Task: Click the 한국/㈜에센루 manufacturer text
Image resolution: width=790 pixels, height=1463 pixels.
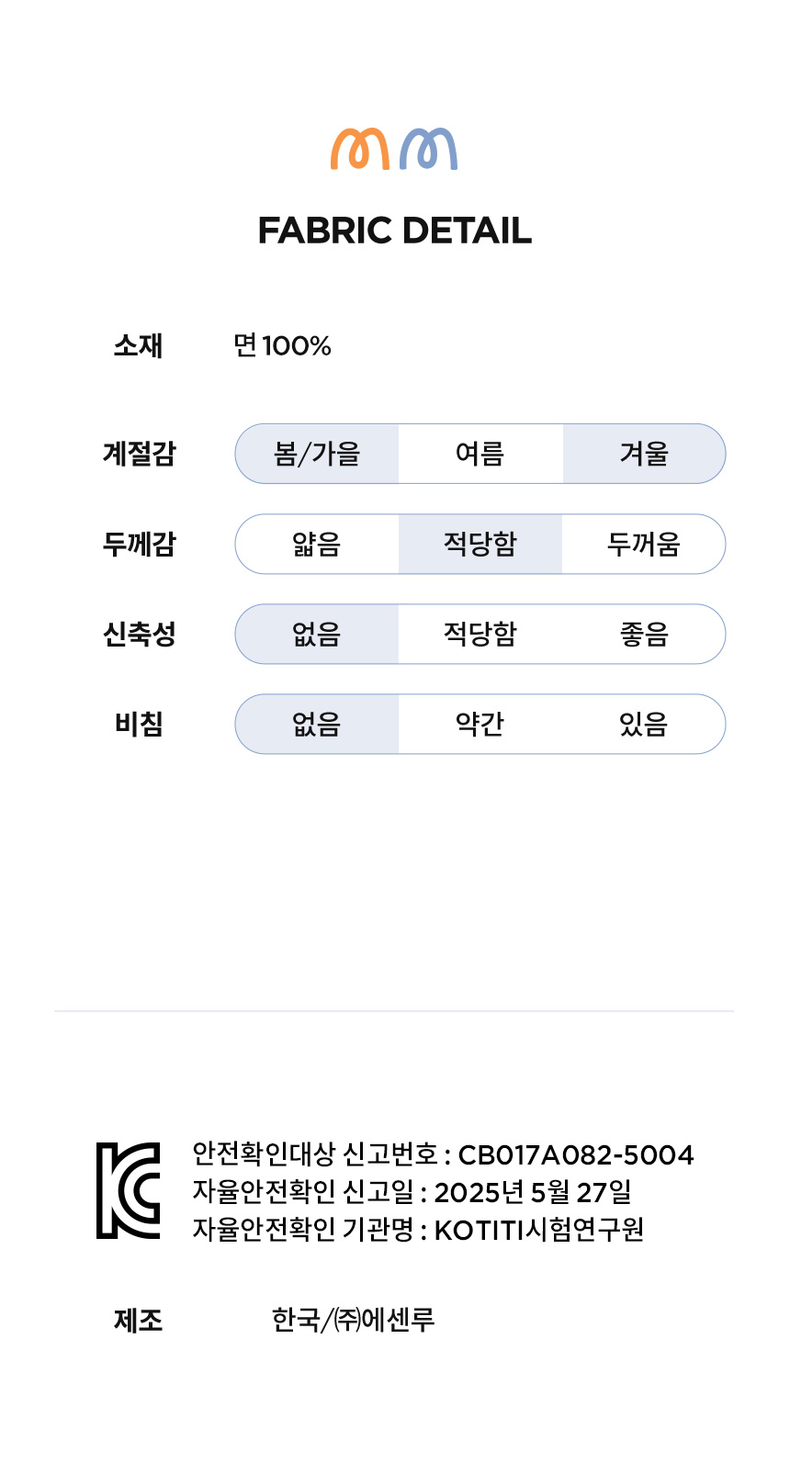Action: coord(353,1320)
